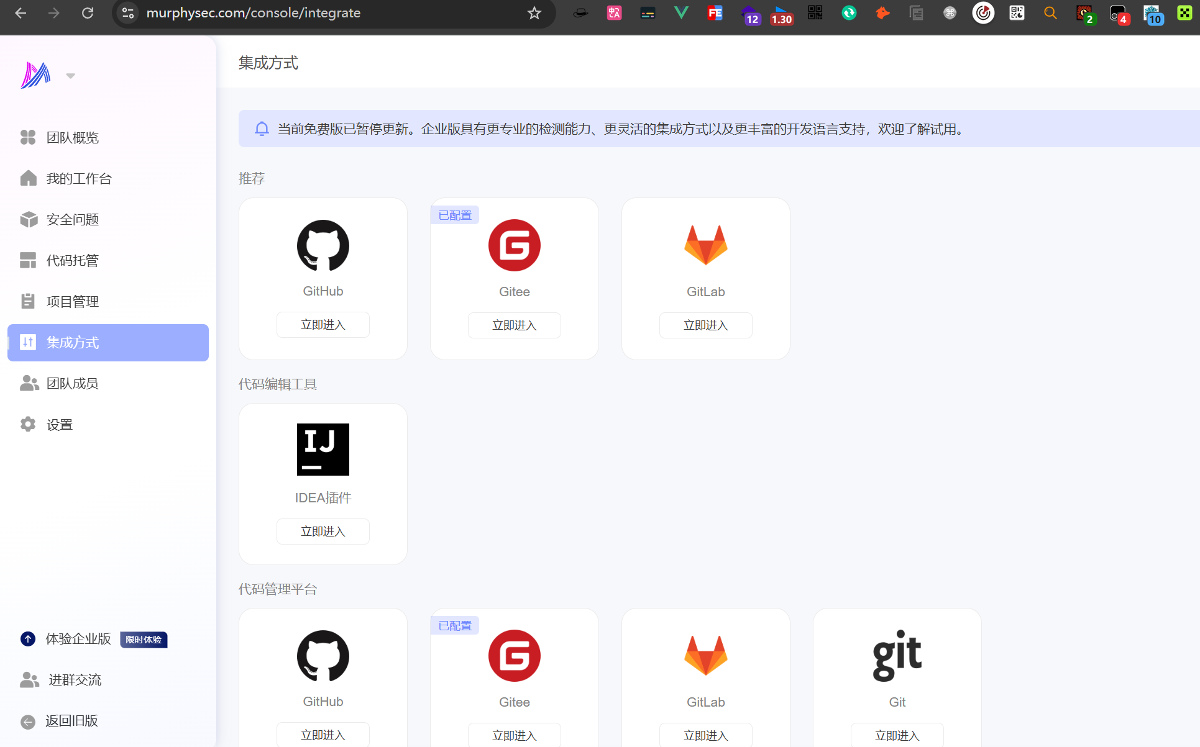Go to 安全问题 in the sidebar
Image resolution: width=1200 pixels, height=747 pixels.
pyautogui.click(x=72, y=219)
